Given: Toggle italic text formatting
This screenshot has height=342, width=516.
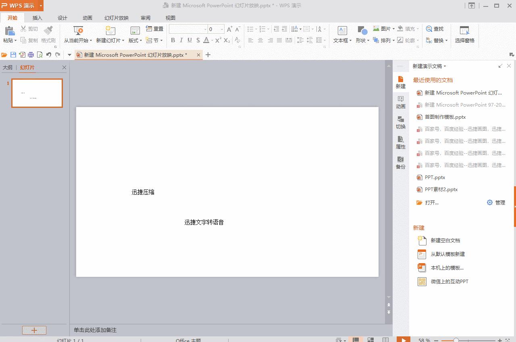Looking at the screenshot, I should coord(181,40).
